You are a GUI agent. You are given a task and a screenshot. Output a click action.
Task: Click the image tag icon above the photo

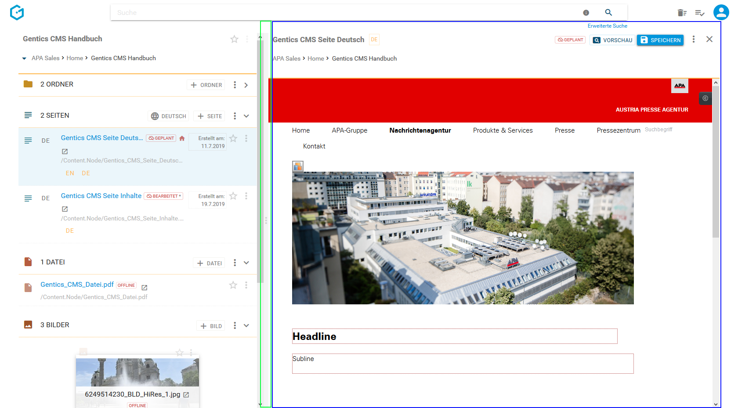298,166
